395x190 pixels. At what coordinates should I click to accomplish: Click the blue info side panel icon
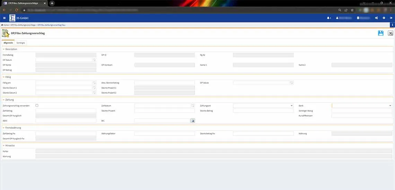point(392,25)
